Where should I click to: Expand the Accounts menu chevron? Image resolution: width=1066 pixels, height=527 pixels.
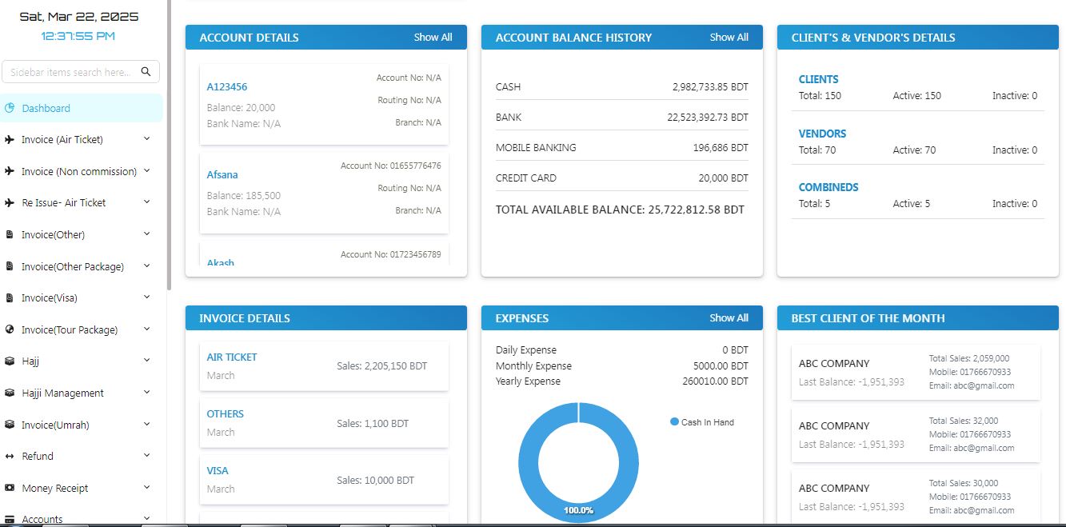pyautogui.click(x=146, y=518)
